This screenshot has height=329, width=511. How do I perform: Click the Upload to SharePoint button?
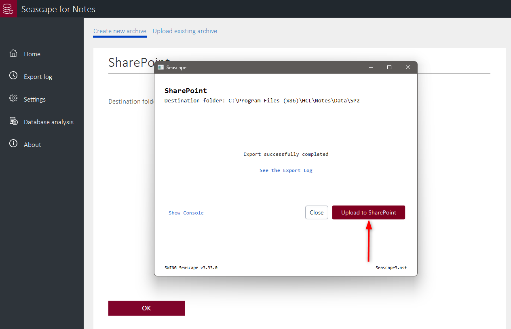tap(368, 212)
